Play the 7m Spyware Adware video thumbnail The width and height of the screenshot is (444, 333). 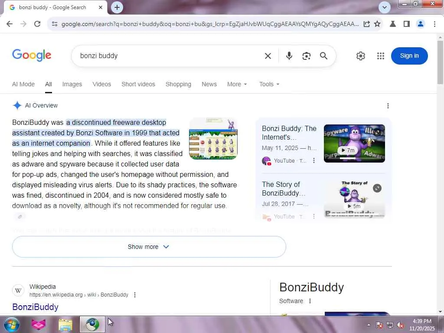[354, 143]
